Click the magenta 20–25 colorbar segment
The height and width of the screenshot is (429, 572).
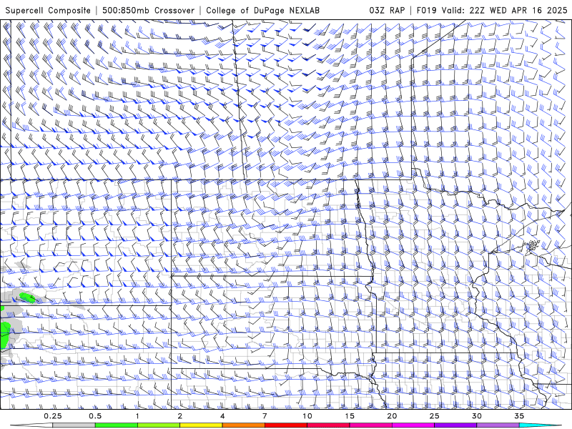(x=413, y=425)
